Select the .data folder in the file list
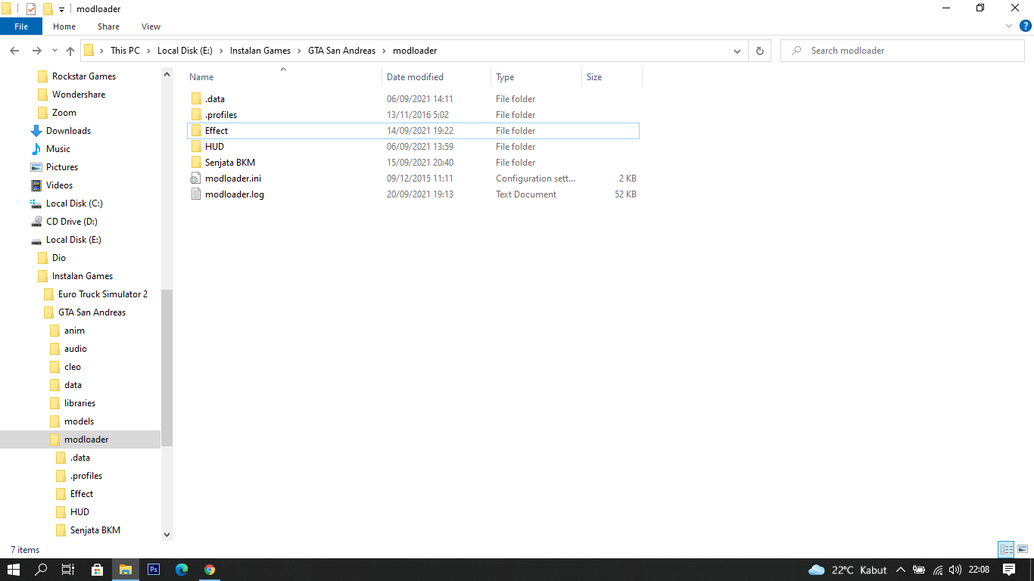1034x581 pixels. [x=413, y=99]
